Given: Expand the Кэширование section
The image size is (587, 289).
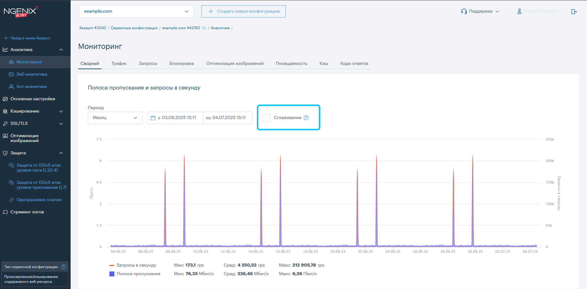Looking at the screenshot, I should click(61, 111).
